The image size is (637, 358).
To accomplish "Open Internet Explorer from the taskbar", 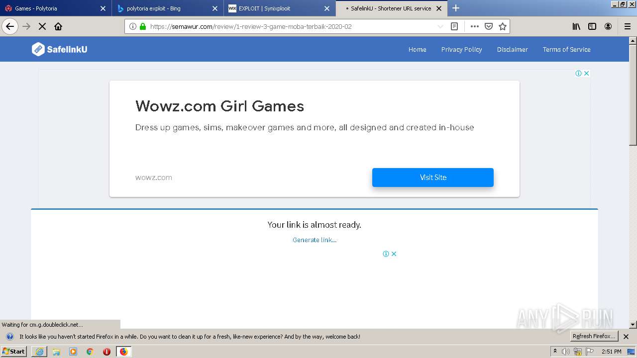I will pos(39,352).
